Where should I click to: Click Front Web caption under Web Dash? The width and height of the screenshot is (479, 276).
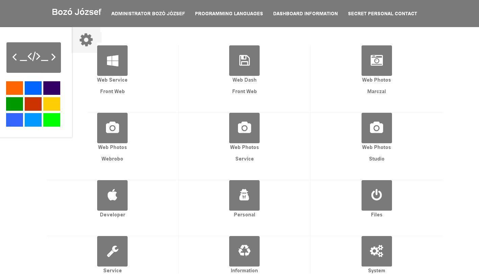[x=244, y=91]
